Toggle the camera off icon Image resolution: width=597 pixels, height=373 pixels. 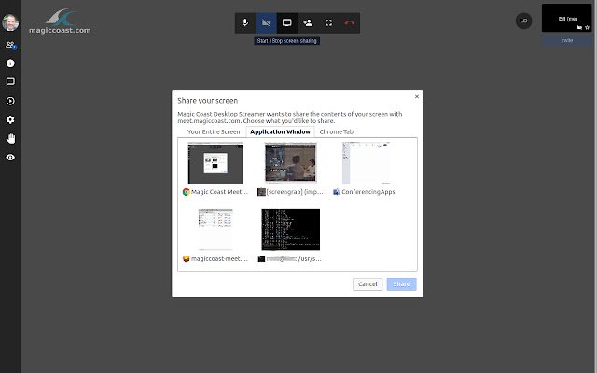click(266, 22)
